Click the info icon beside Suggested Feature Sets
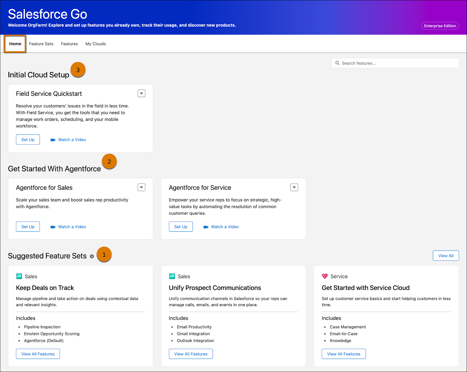The image size is (467, 372). pyautogui.click(x=92, y=257)
